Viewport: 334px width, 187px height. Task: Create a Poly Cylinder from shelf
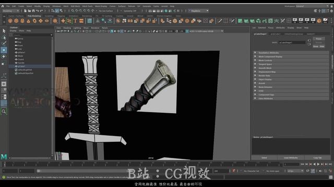(x=22, y=21)
